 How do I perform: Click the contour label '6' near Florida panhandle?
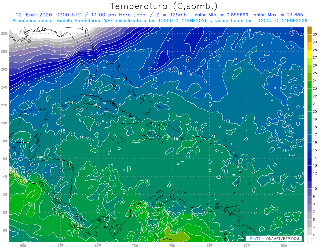(x=46, y=43)
